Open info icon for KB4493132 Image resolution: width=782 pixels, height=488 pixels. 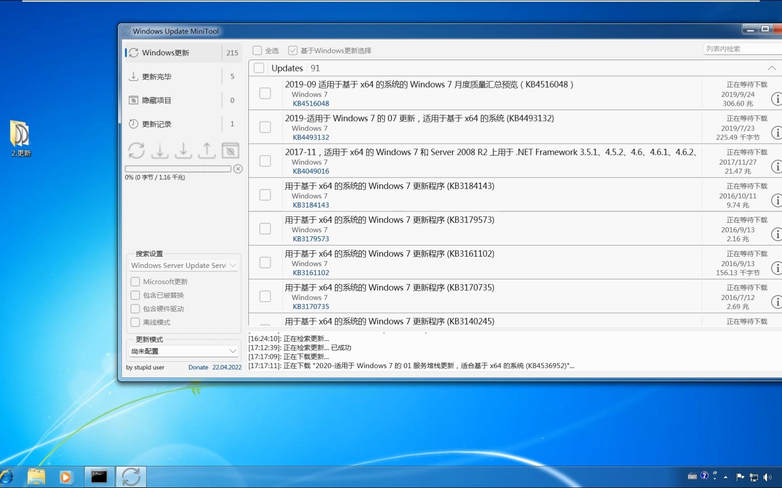click(777, 132)
